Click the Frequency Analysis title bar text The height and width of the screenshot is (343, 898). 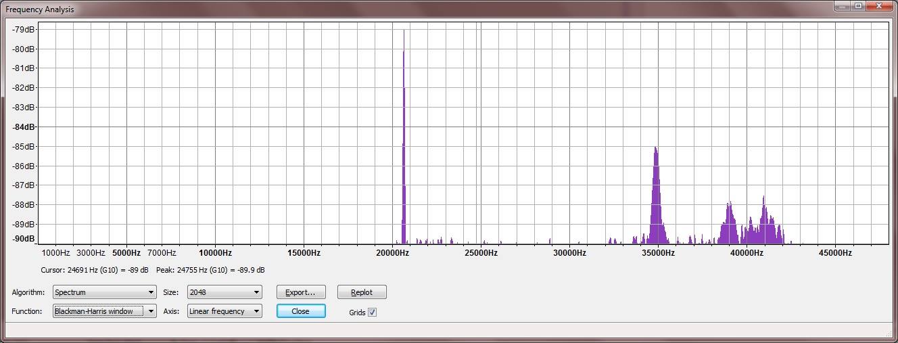point(40,9)
